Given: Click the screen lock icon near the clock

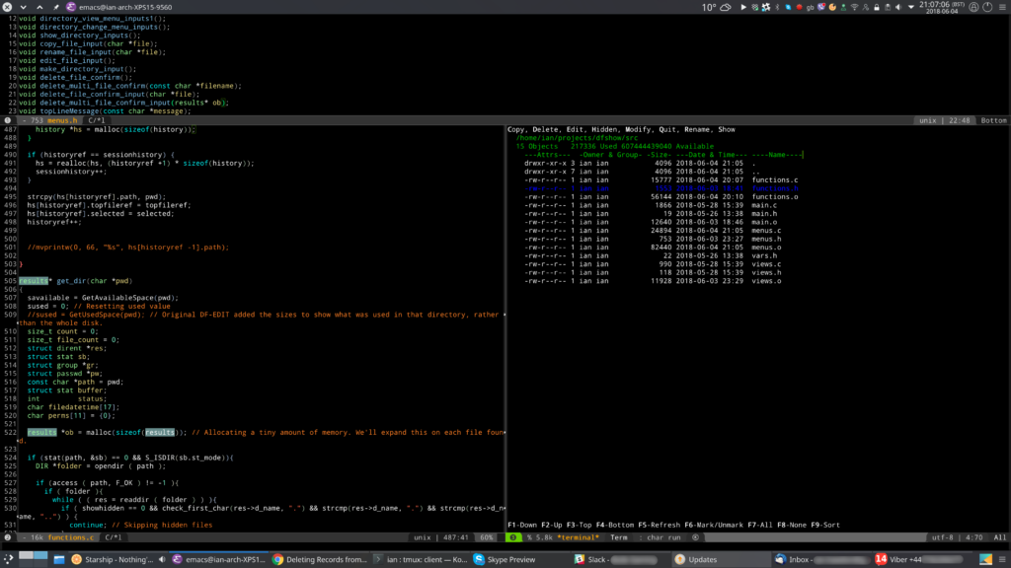Looking at the screenshot, I should [x=972, y=9].
